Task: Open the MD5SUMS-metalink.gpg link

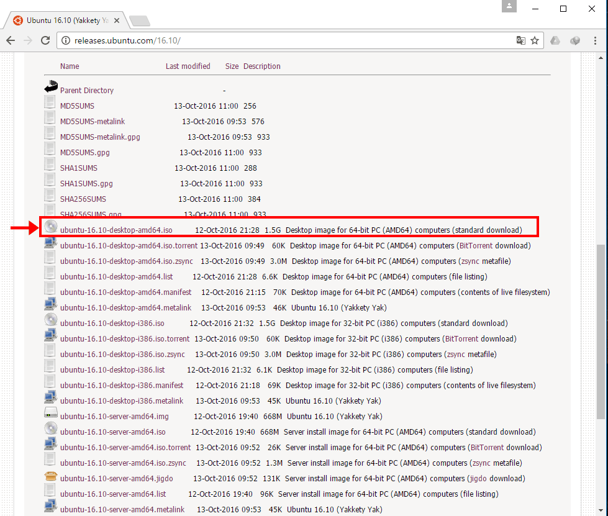Action: 100,137
